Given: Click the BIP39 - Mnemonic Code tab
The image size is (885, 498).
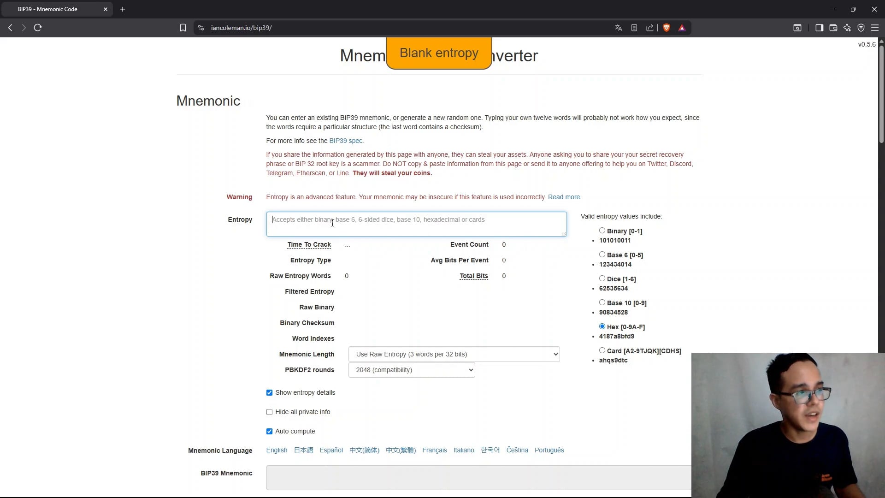Looking at the screenshot, I should [48, 9].
